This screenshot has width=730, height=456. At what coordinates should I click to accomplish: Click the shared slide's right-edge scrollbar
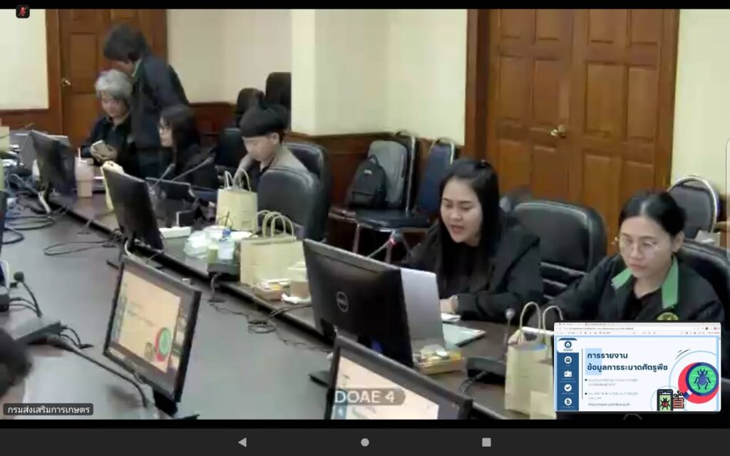click(x=719, y=370)
